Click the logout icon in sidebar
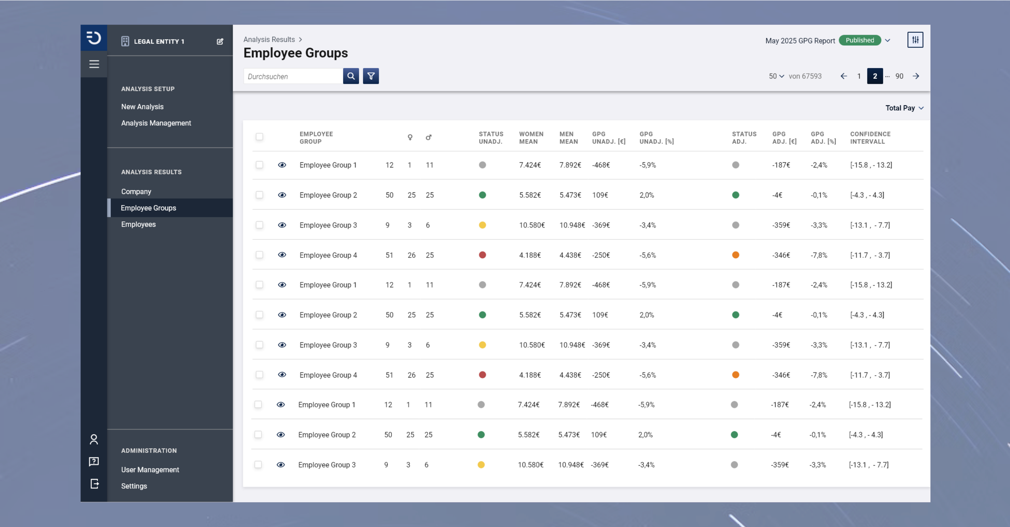The height and width of the screenshot is (527, 1010). click(94, 483)
